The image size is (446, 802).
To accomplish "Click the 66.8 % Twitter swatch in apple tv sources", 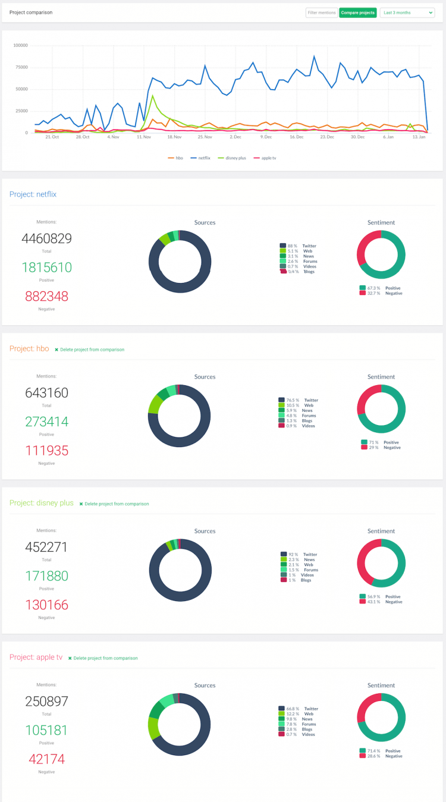I will (281, 709).
